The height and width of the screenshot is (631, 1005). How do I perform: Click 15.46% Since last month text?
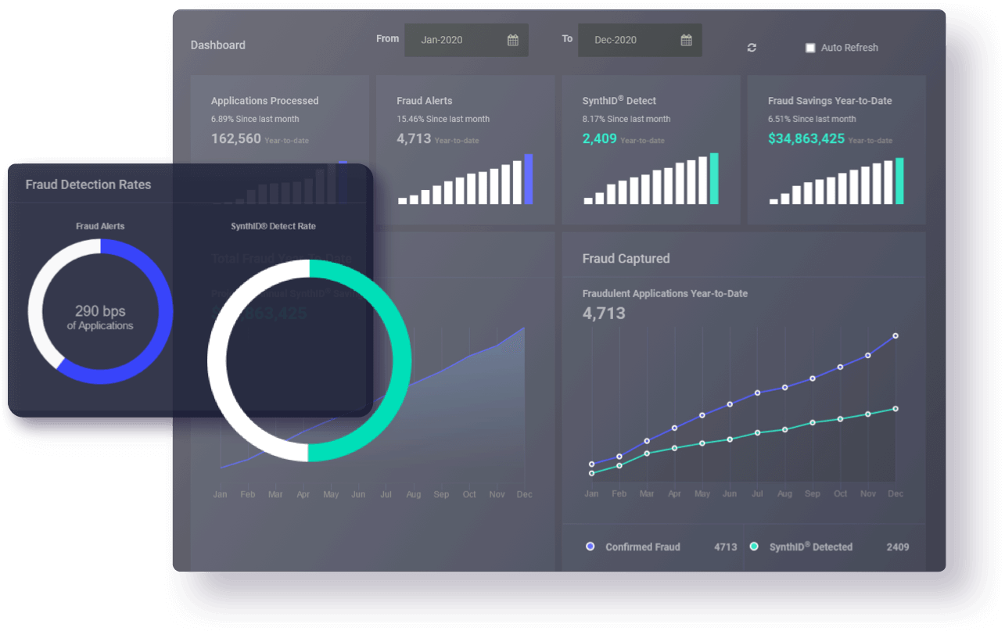click(443, 120)
